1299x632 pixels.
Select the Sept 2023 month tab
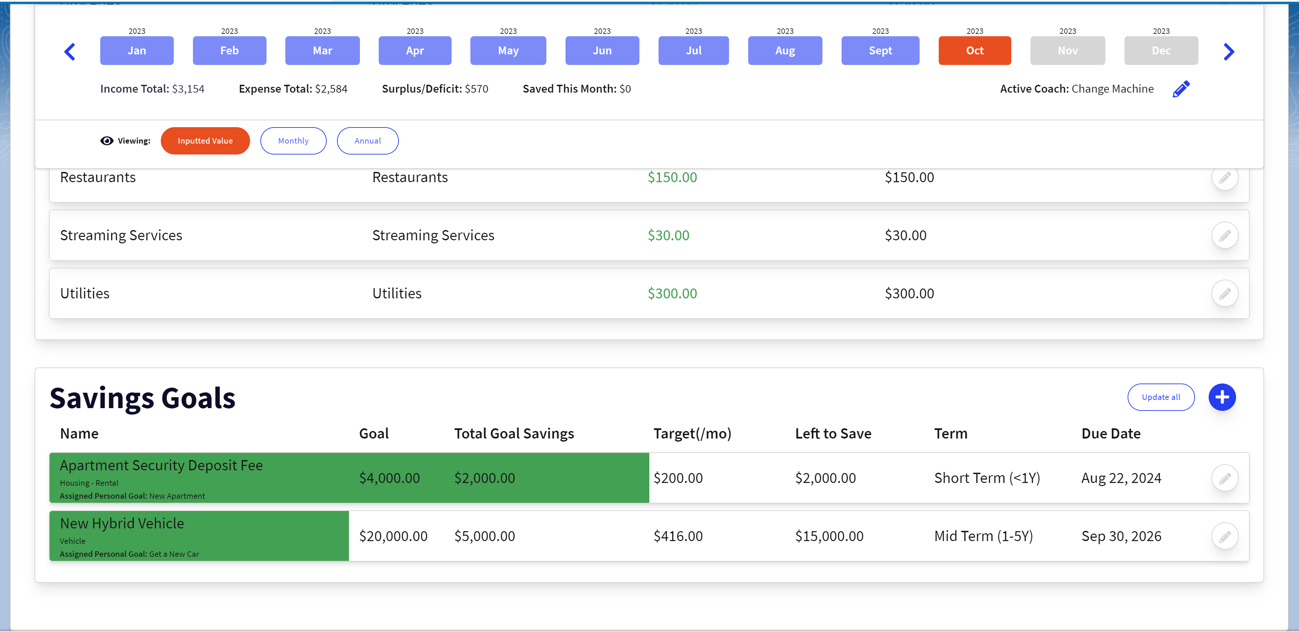880,50
